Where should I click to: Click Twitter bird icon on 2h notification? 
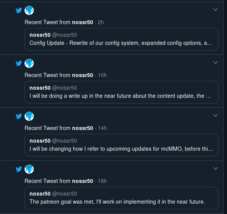19,10
